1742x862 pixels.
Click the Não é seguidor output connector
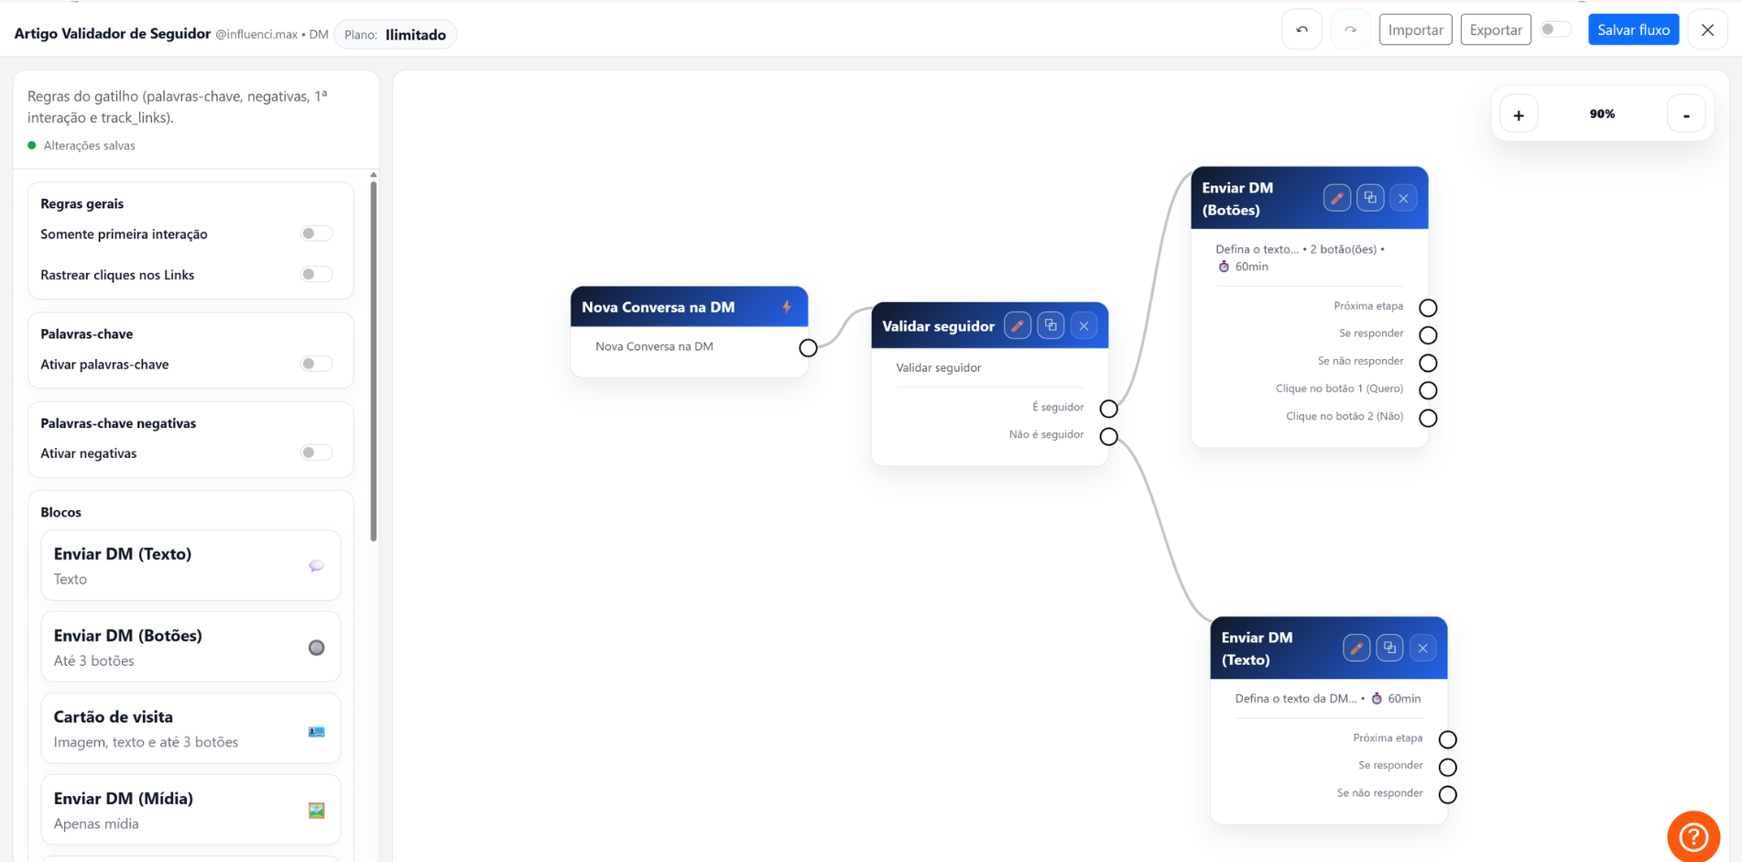point(1108,436)
